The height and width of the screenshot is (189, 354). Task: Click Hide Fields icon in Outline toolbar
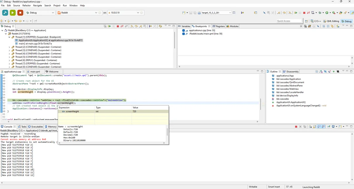pyautogui.click(x=325, y=71)
